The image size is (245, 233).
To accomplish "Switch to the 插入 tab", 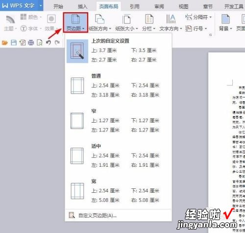I will coord(82,6).
